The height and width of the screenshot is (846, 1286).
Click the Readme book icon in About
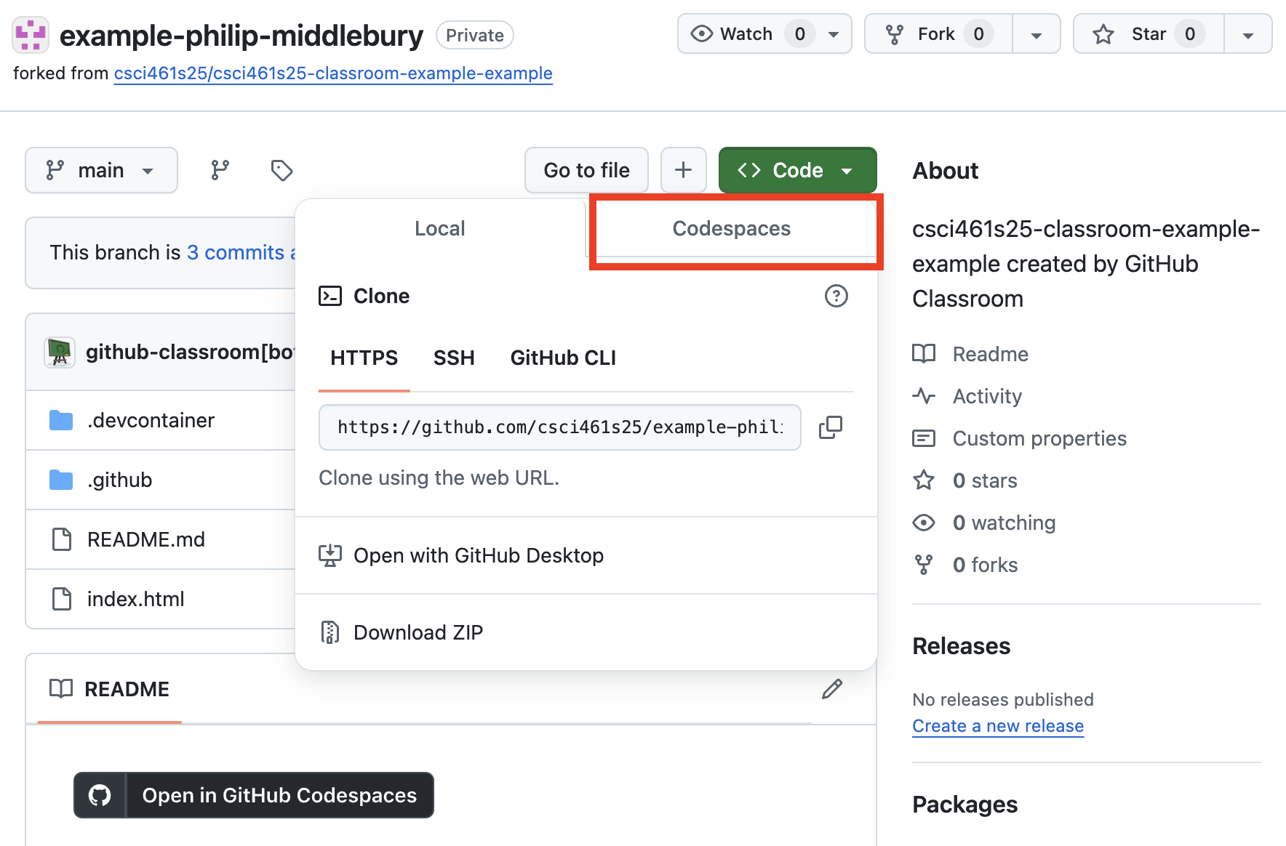pyautogui.click(x=924, y=354)
